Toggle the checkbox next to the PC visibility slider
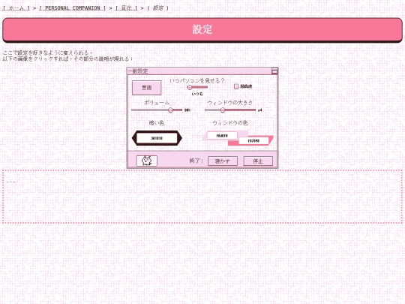 (x=236, y=86)
